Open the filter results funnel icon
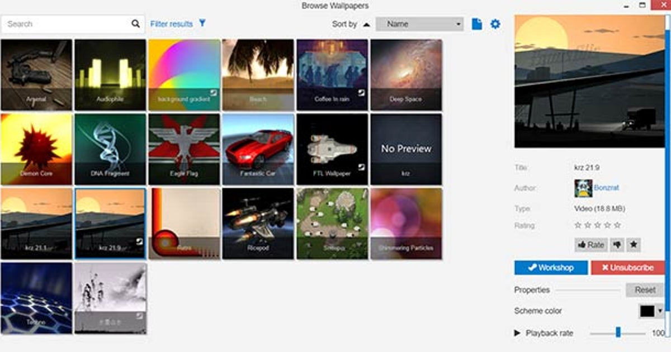Screen dimensions: 671x352 pos(202,23)
